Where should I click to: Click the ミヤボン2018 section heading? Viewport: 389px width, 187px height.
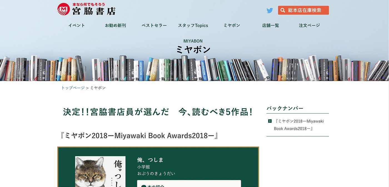[139, 136]
